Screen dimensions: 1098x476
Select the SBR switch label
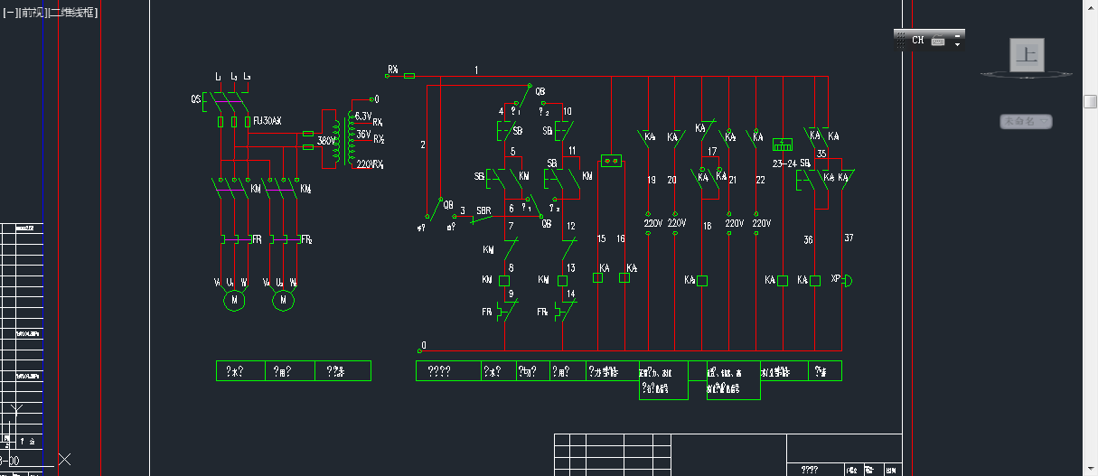(x=483, y=210)
